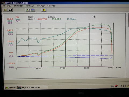The image size is (129, 97).
Task: Click the floppy disk save icon
Action: coord(10,10)
